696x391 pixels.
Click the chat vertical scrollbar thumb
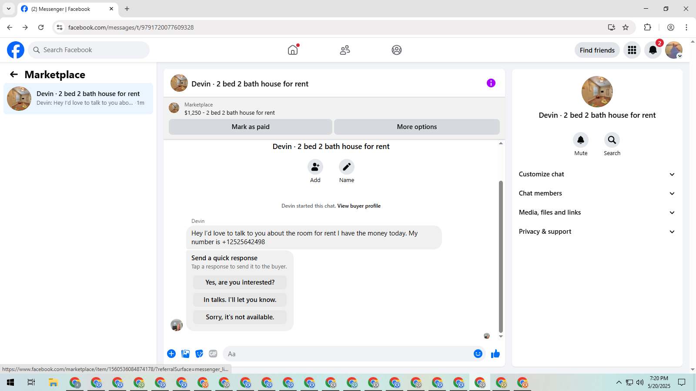[x=501, y=256]
